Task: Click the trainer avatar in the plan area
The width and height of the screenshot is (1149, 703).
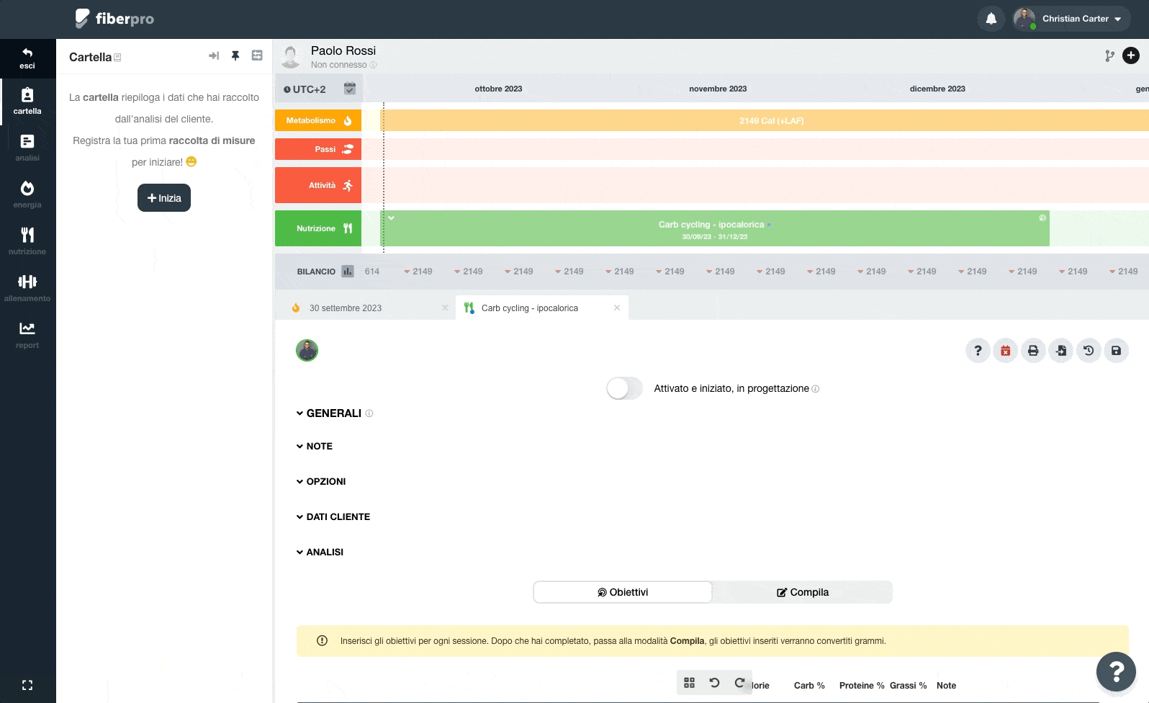Action: (x=307, y=351)
